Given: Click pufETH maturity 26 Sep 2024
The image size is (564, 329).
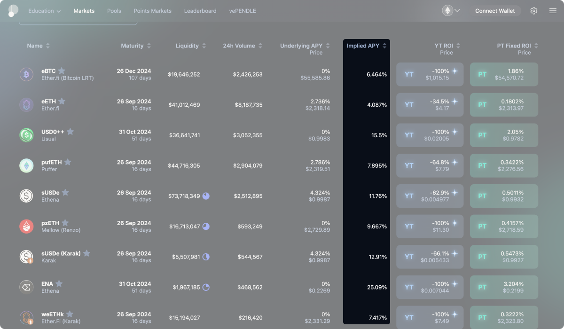Looking at the screenshot, I should point(134,162).
